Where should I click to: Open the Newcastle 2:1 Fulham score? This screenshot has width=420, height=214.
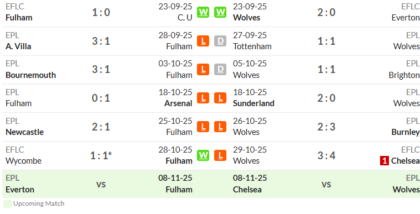101,127
